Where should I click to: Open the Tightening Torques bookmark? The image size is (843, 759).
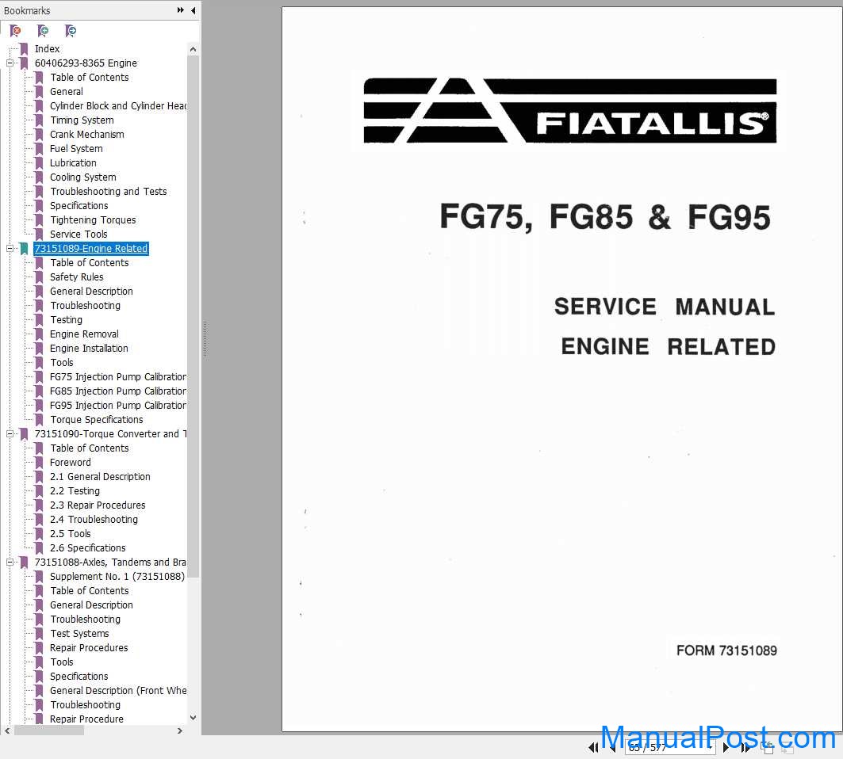click(x=93, y=219)
